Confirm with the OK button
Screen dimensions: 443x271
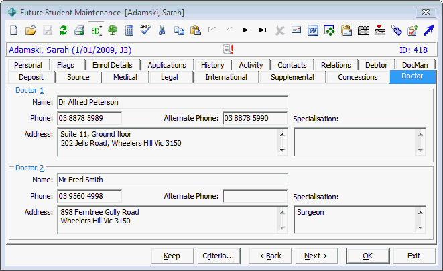[368, 256]
